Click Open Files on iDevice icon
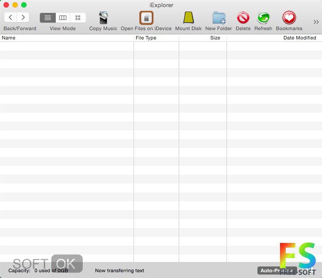This screenshot has width=322, height=278. pos(146,18)
